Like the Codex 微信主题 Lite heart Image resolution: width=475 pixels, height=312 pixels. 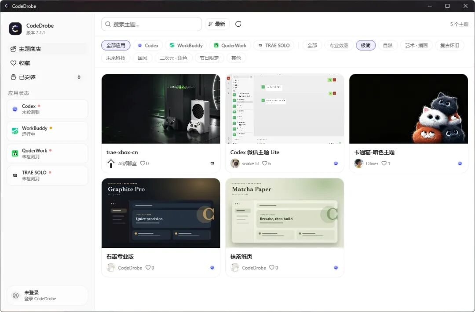(x=264, y=163)
